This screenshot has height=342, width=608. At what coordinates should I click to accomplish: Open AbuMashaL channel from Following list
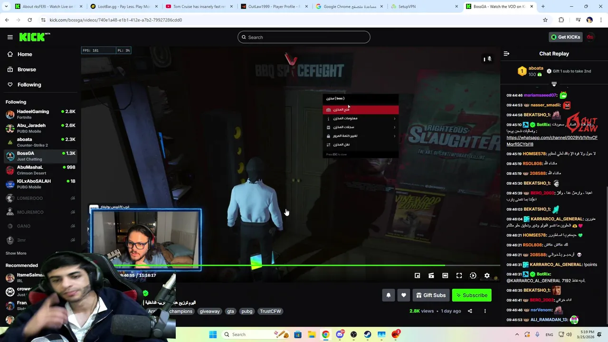40,170
